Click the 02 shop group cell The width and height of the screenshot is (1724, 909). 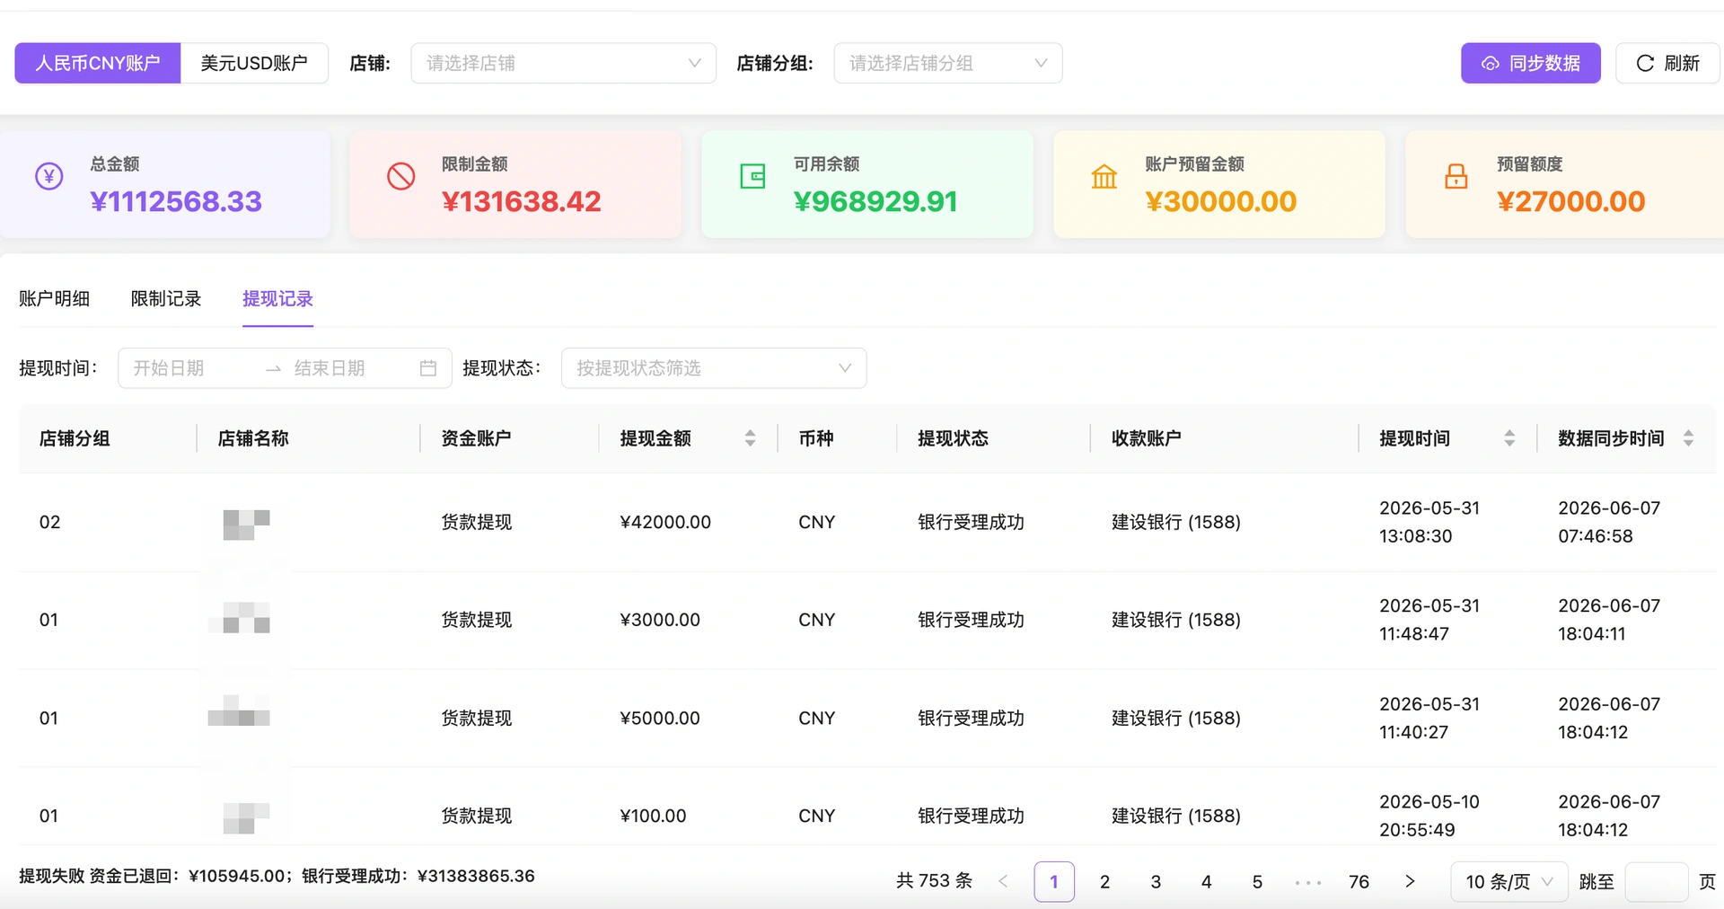[49, 522]
